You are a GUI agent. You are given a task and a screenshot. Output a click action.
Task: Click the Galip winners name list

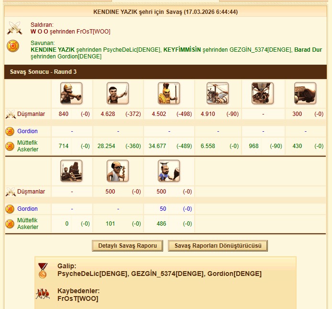coord(159,274)
